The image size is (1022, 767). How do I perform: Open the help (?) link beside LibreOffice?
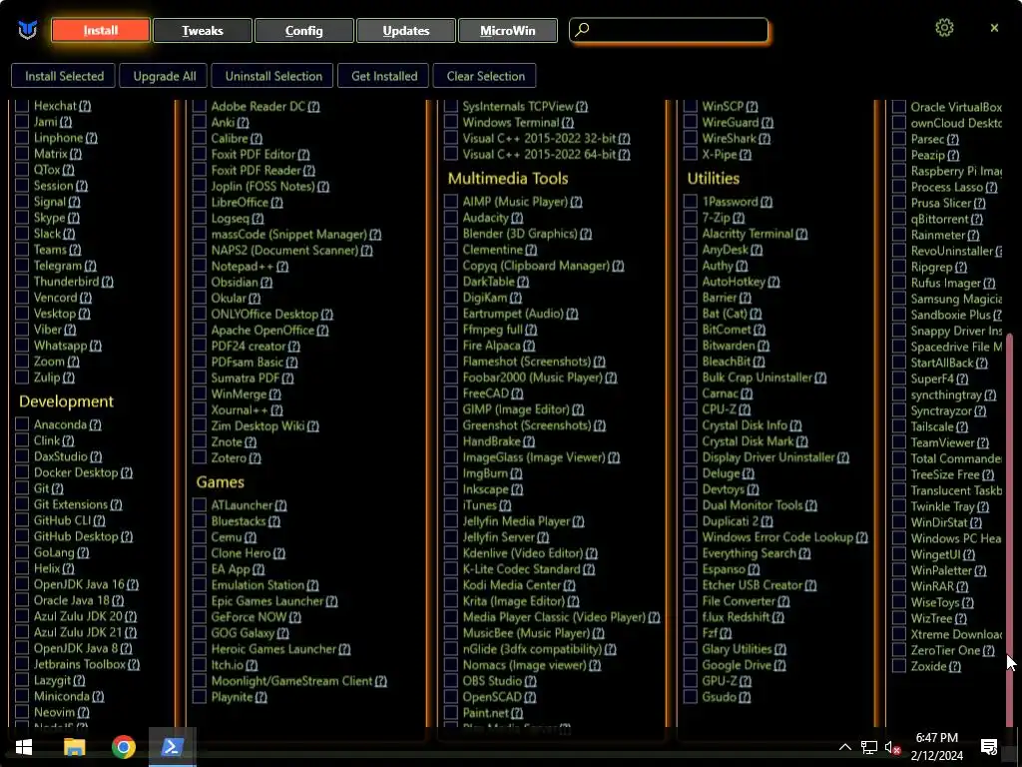(277, 202)
